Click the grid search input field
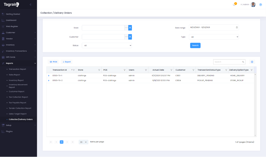The image size is (266, 157). pos(228,62)
